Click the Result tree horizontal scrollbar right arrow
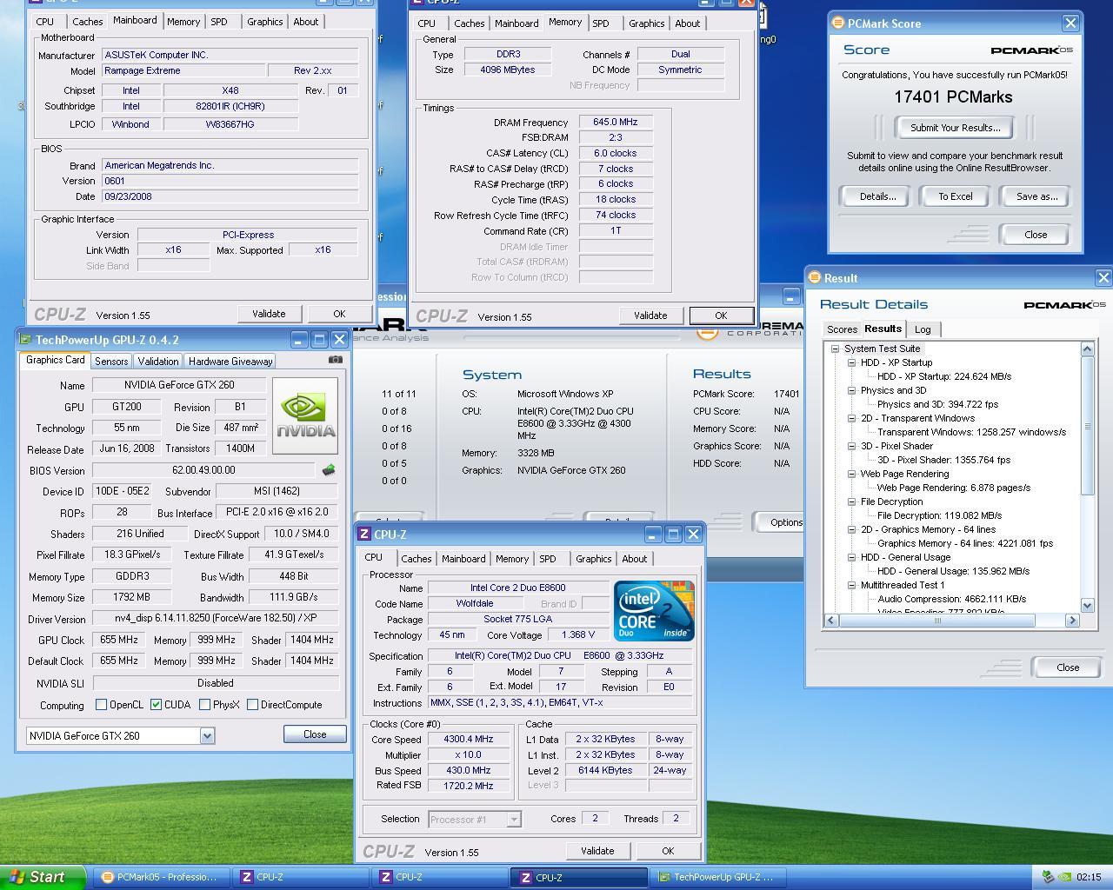The width and height of the screenshot is (1113, 890). coord(1072,620)
